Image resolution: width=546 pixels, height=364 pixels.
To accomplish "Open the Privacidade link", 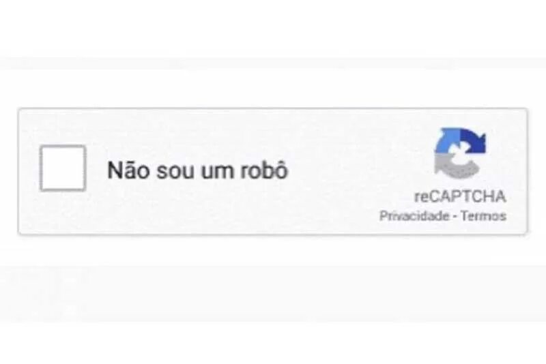I will [414, 216].
